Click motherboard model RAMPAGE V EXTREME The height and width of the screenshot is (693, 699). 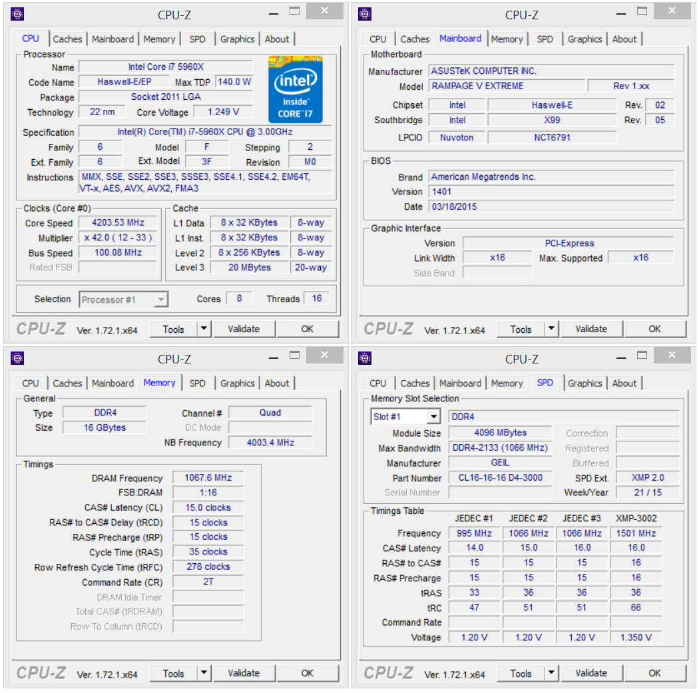[507, 86]
